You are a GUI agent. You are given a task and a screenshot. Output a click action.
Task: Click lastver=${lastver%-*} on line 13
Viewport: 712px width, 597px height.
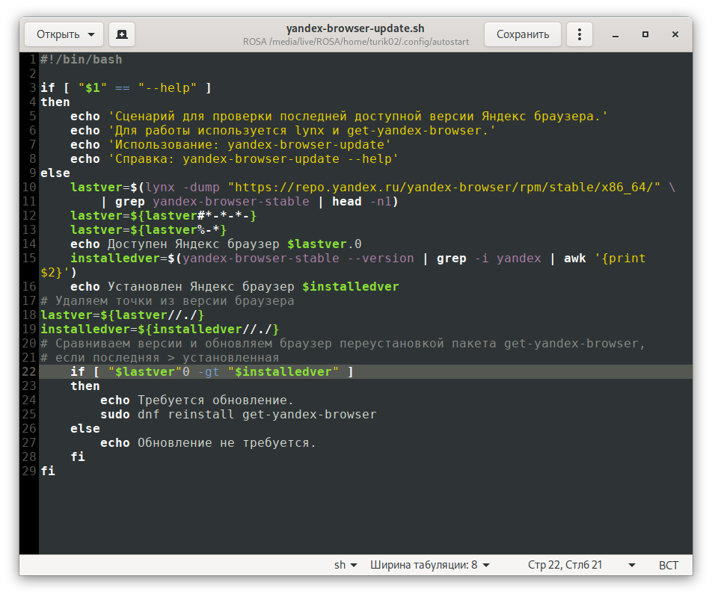click(x=149, y=230)
